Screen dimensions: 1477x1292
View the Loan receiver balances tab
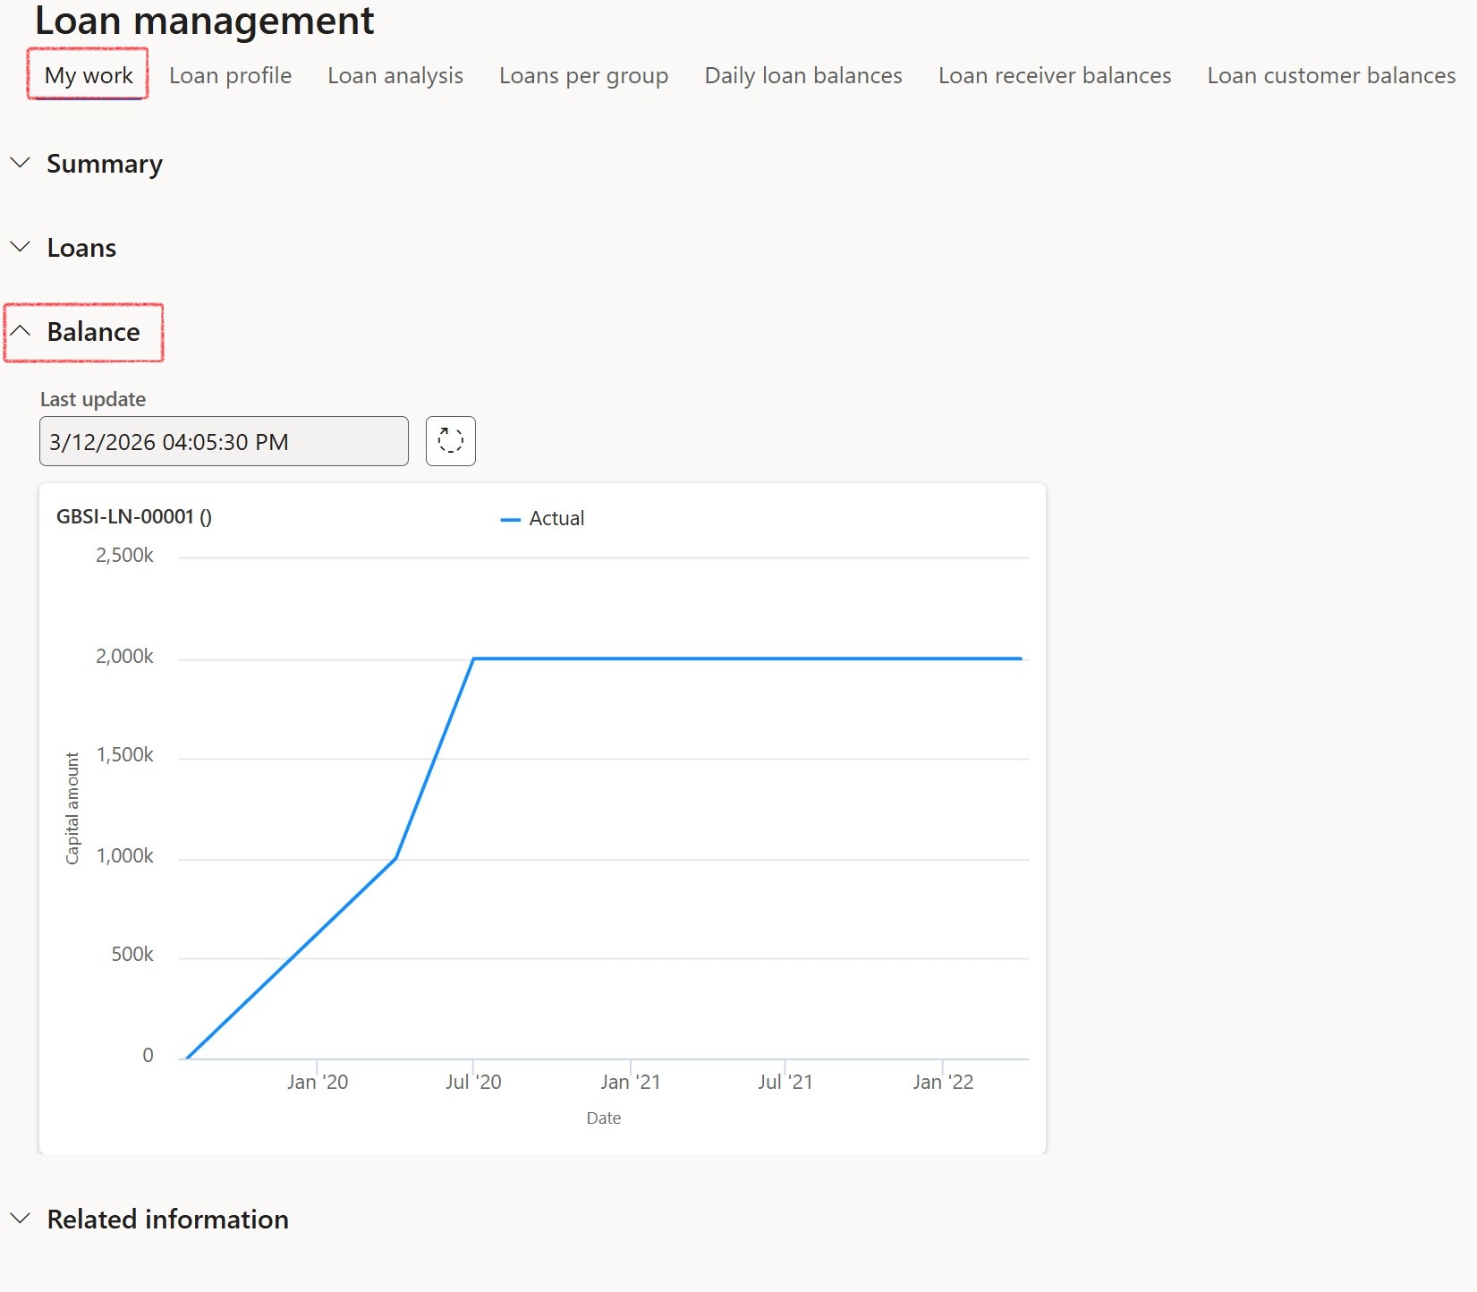[1054, 75]
